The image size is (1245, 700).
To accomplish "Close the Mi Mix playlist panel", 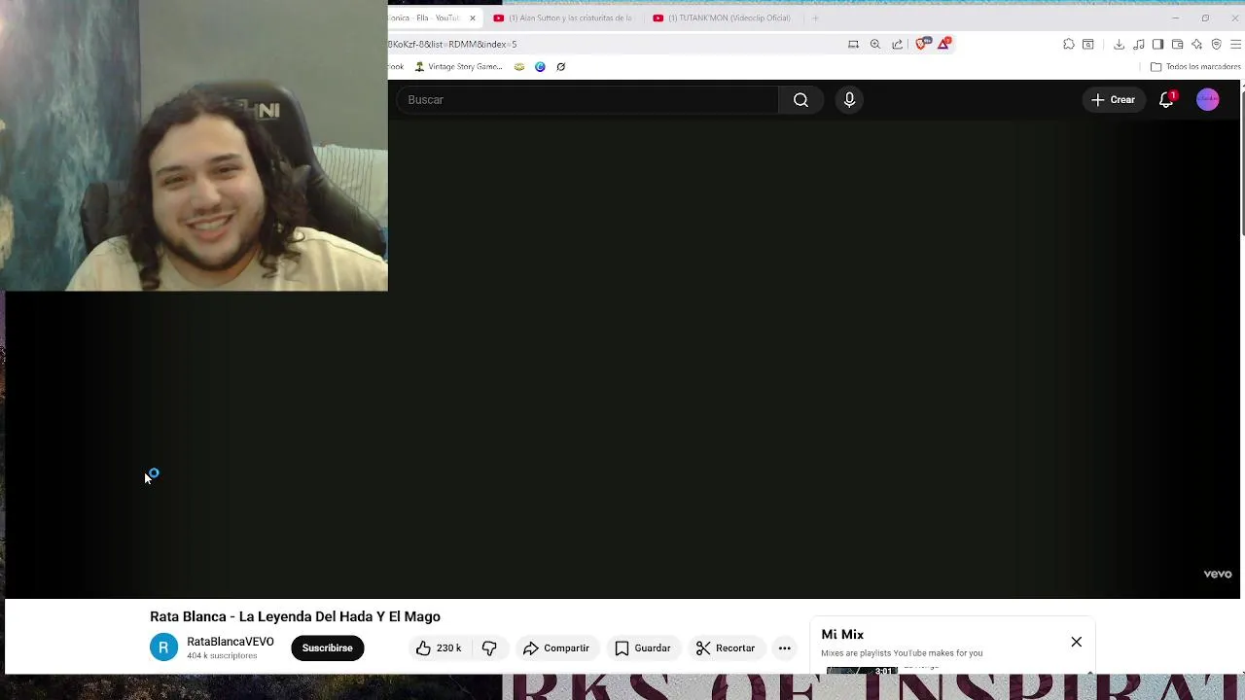I will click(x=1076, y=642).
